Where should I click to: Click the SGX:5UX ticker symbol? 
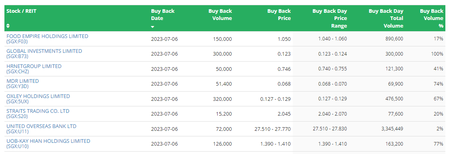click(18, 102)
